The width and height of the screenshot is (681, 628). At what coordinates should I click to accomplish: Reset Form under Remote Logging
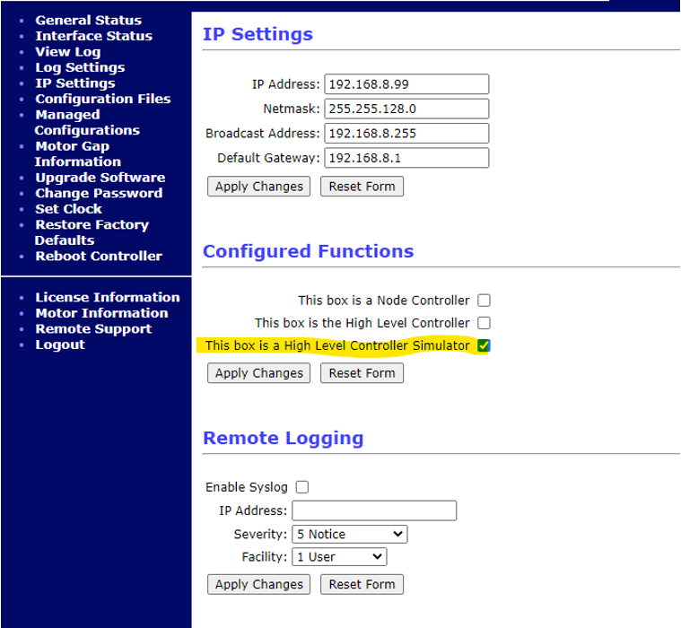point(362,584)
